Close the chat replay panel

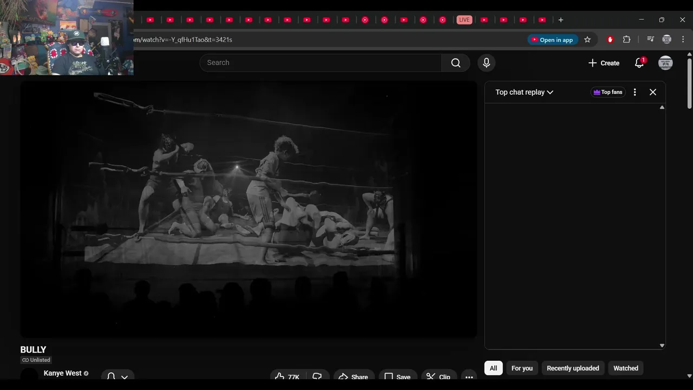click(653, 92)
